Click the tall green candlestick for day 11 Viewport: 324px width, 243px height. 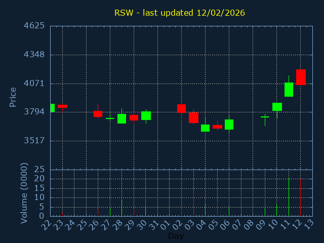[289, 90]
